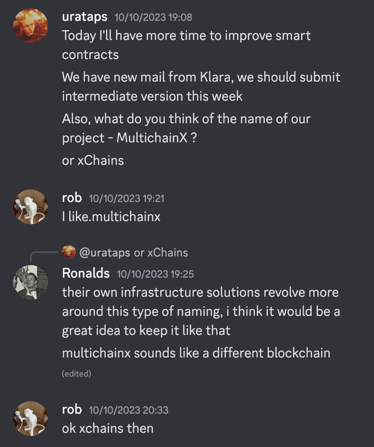Screen dimensions: 374x447
Task: Click the username urataps
Action: [x=84, y=16]
